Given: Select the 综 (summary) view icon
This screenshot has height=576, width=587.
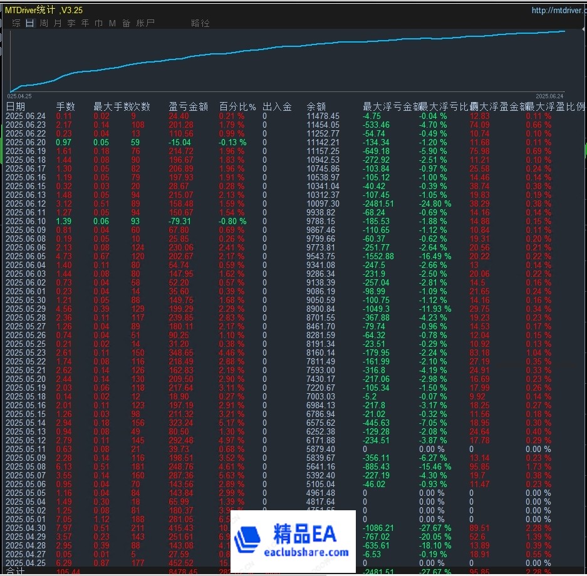Looking at the screenshot, I should pos(16,23).
